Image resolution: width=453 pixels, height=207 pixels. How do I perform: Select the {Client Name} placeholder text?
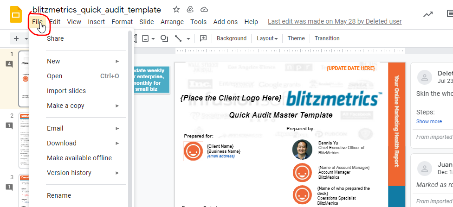point(220,146)
